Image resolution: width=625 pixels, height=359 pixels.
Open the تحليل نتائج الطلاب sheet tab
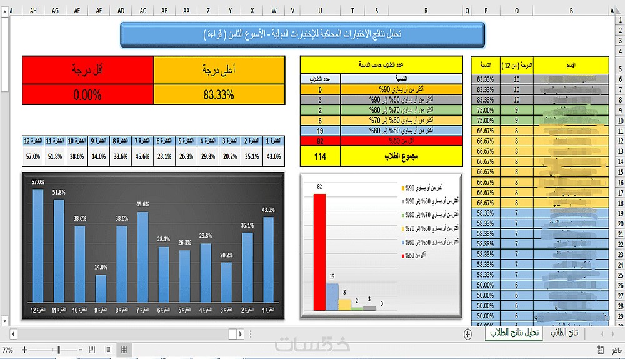(x=514, y=333)
